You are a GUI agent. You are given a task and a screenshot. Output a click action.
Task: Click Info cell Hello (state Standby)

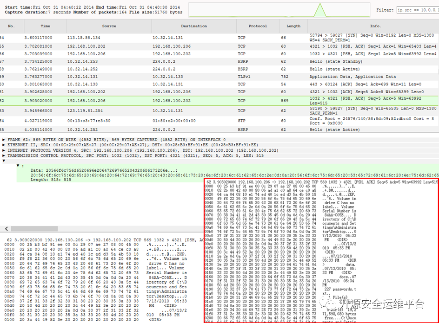[336, 61]
